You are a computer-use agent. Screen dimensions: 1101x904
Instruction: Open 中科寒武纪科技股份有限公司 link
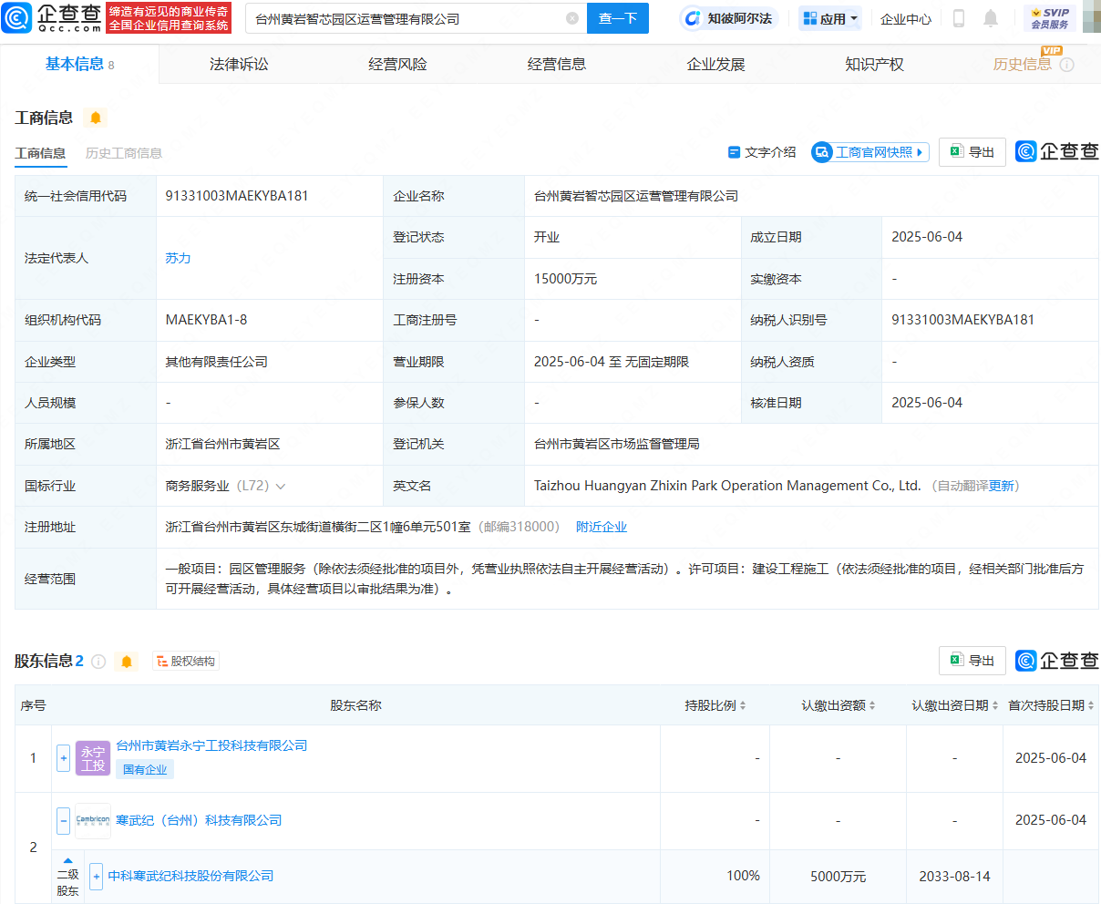190,876
